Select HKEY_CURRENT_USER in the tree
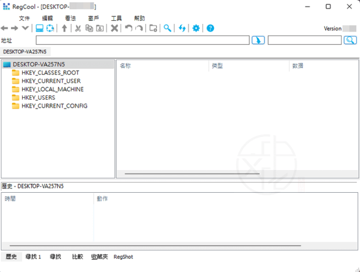360x272 pixels. point(51,81)
